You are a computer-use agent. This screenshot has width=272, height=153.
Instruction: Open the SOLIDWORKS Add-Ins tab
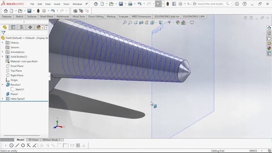click(x=167, y=17)
